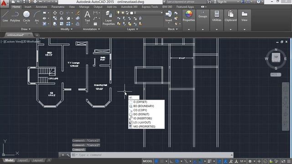Click the new drawing tab plus button
The height and width of the screenshot is (164, 292).
pos(37,35)
